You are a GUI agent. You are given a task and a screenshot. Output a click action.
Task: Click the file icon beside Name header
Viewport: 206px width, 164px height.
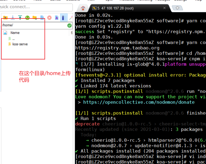tap(5, 33)
